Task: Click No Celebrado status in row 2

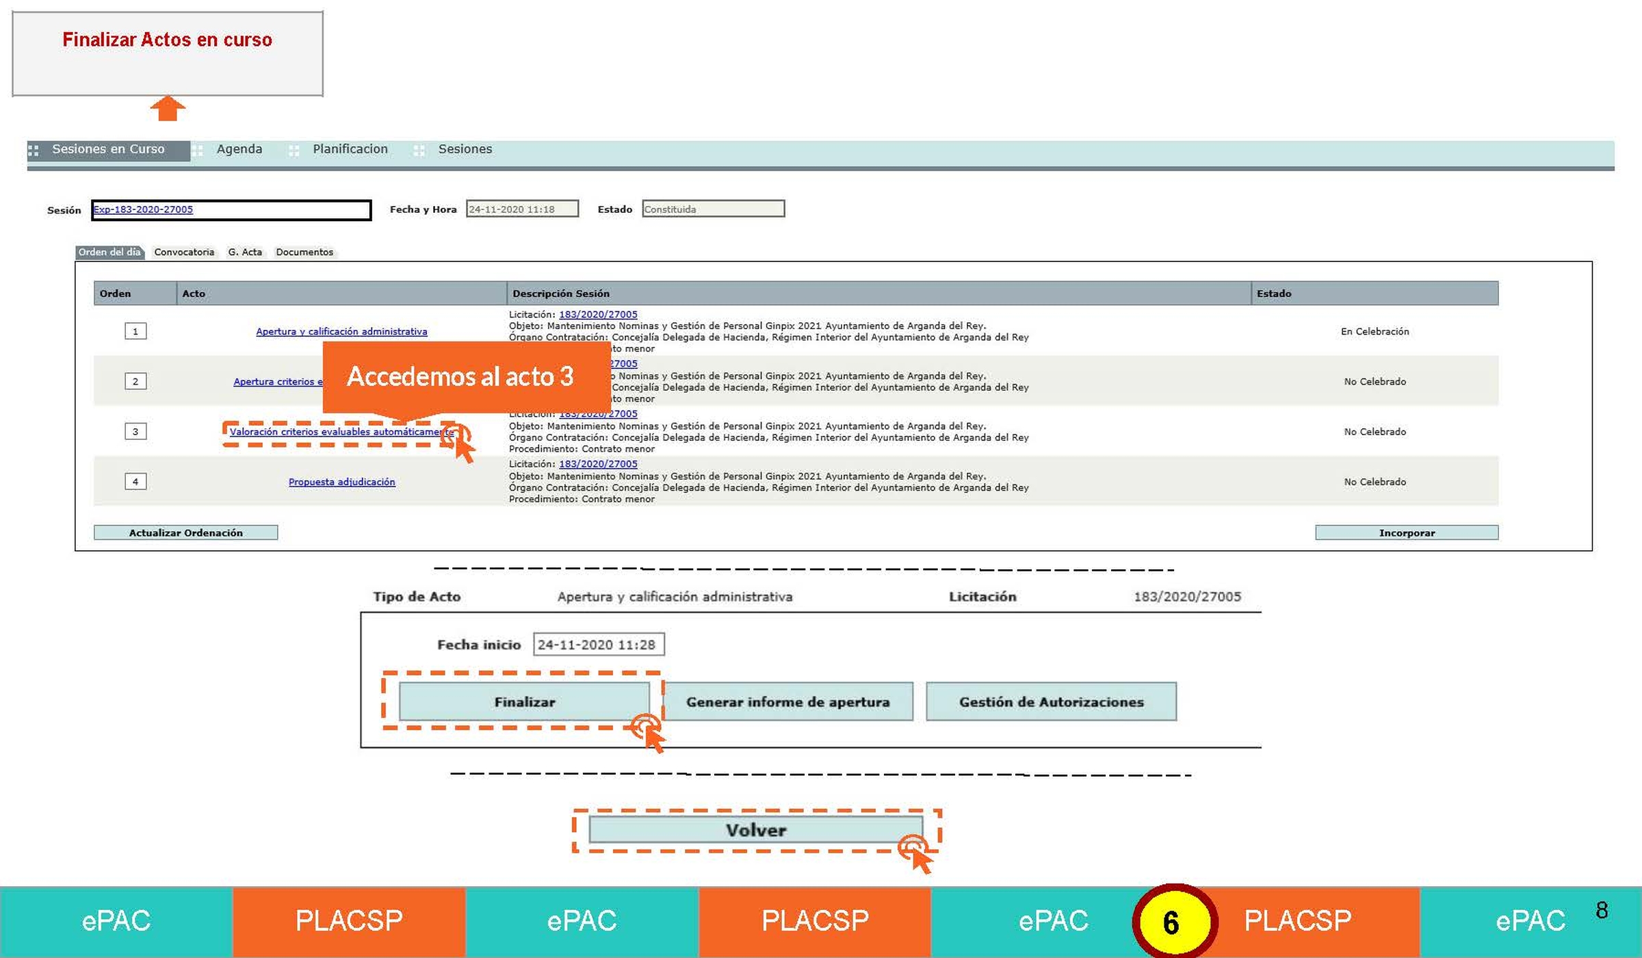Action: click(x=1374, y=381)
